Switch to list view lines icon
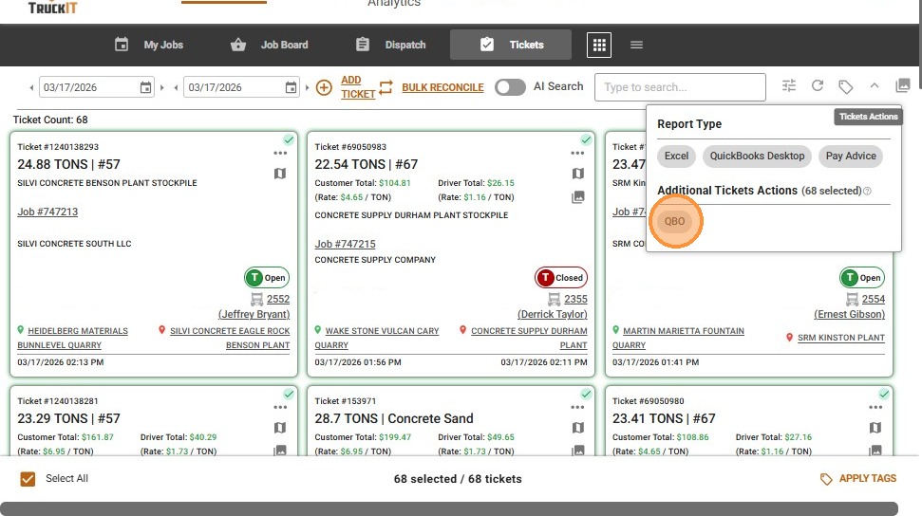The image size is (922, 516). coord(636,45)
